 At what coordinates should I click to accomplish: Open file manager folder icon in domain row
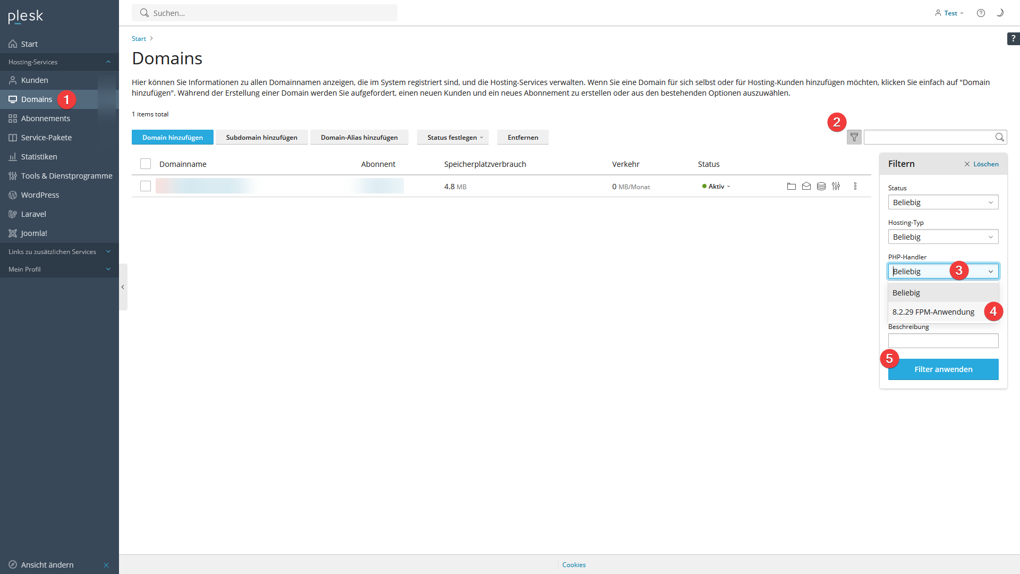(x=791, y=186)
